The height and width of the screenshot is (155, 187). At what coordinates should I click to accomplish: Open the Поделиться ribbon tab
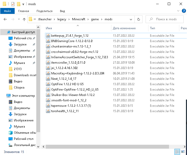click(x=44, y=11)
